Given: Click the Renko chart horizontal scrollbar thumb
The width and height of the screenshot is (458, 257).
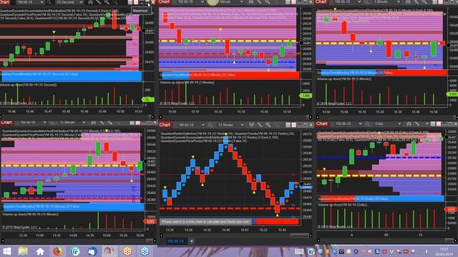Looking at the screenshot, I should pos(299,235).
